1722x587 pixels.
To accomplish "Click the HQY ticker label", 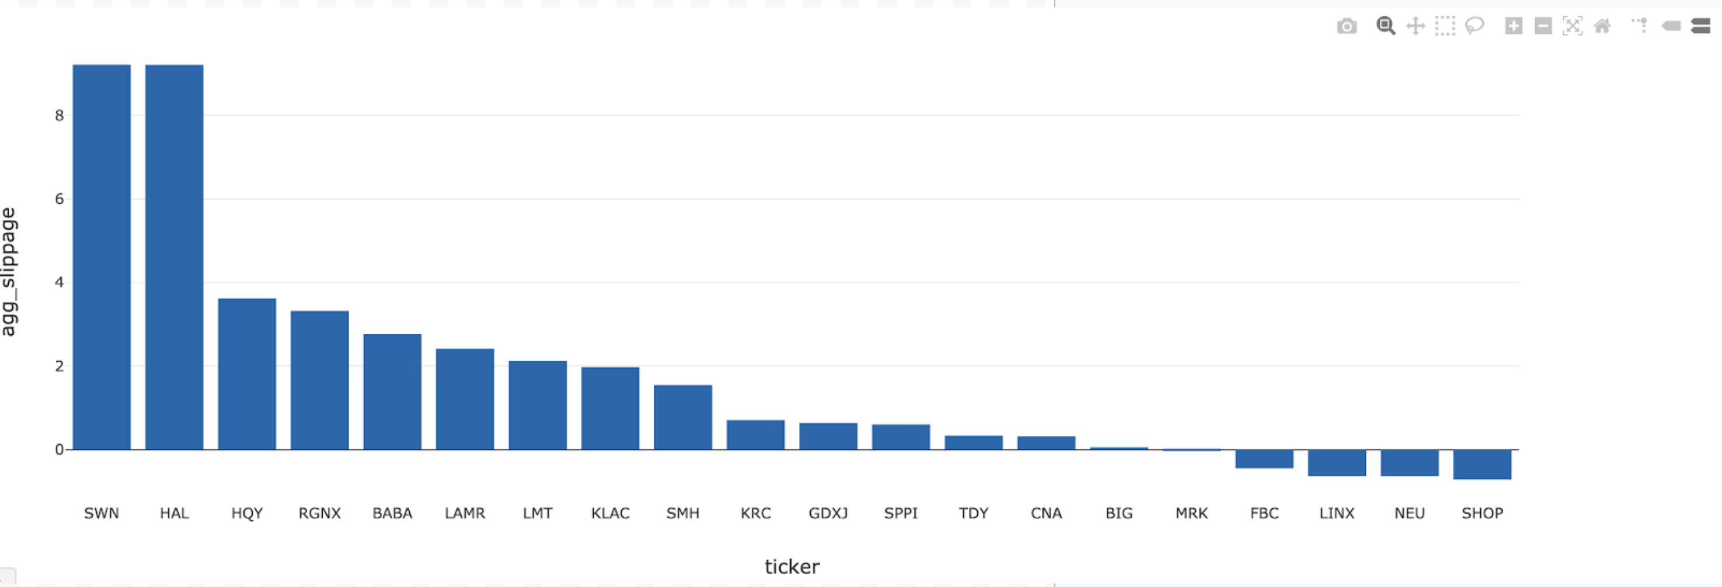I will (x=247, y=513).
